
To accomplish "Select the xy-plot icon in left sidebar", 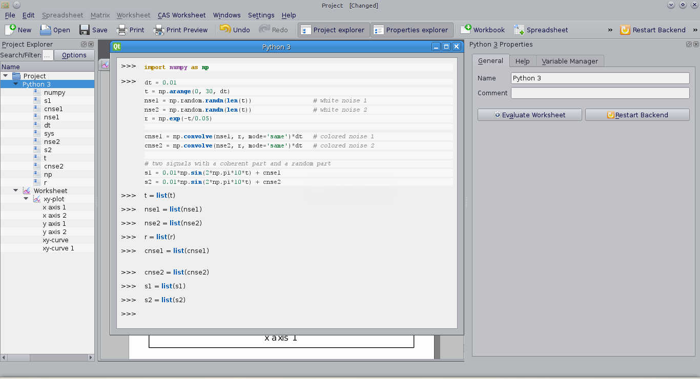I will coord(36,199).
